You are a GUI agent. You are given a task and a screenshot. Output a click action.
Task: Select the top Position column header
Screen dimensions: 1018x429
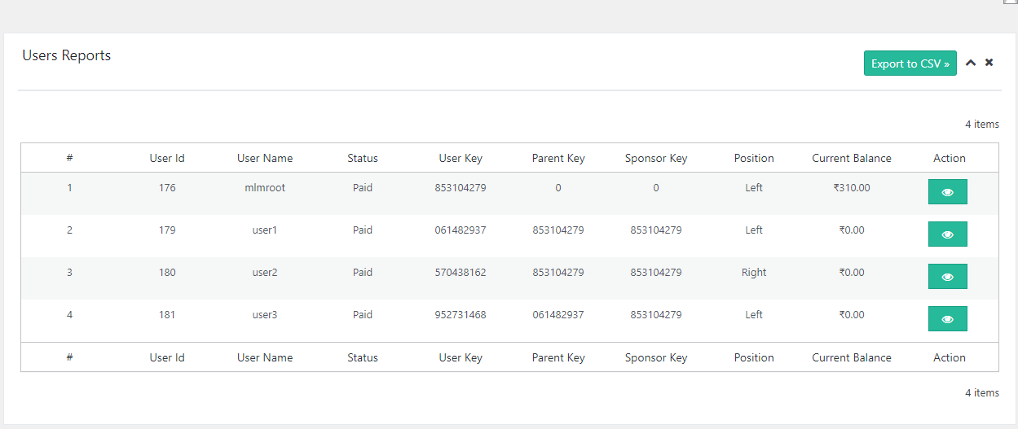pos(754,158)
